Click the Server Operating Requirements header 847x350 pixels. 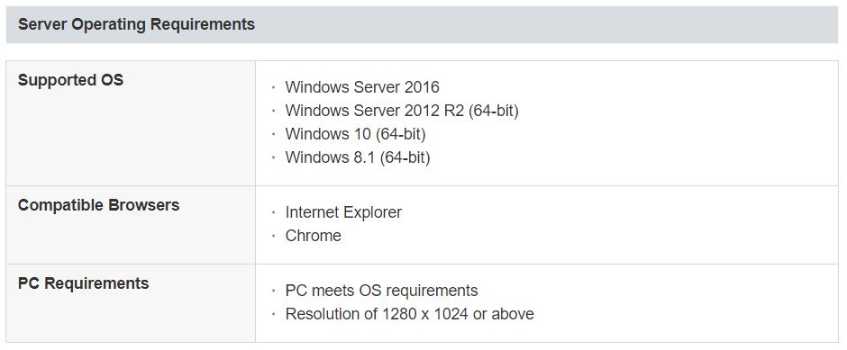pos(136,24)
